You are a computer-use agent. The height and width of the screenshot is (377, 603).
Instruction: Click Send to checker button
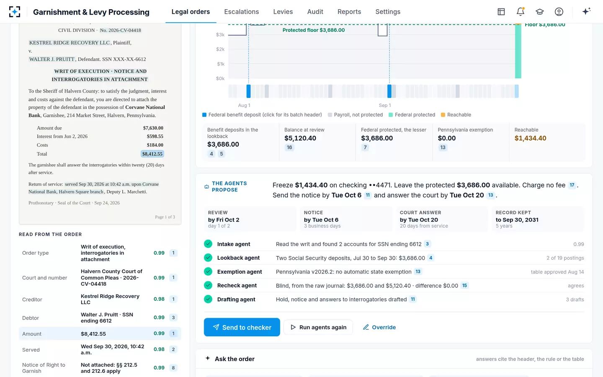point(242,327)
